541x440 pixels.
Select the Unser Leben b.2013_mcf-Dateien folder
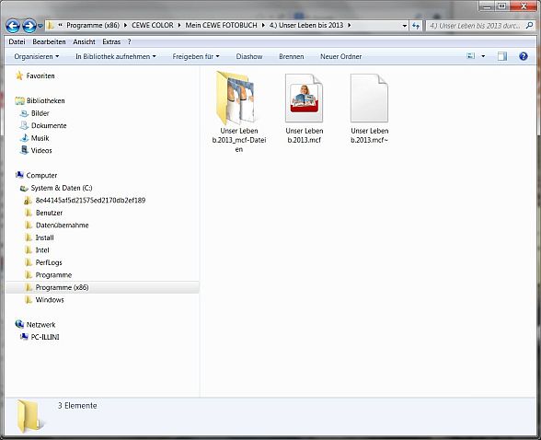(x=239, y=111)
